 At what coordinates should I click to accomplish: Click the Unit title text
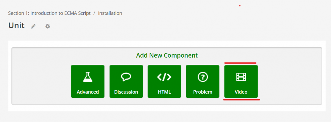point(16,26)
